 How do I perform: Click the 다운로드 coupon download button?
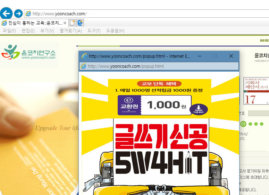click(199, 109)
